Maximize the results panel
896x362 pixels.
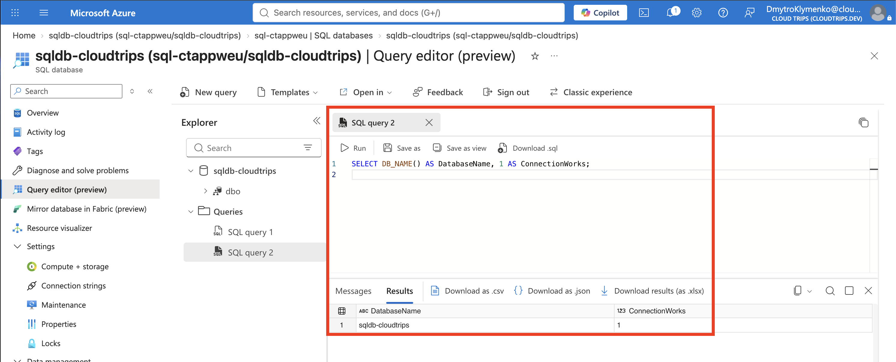click(849, 291)
